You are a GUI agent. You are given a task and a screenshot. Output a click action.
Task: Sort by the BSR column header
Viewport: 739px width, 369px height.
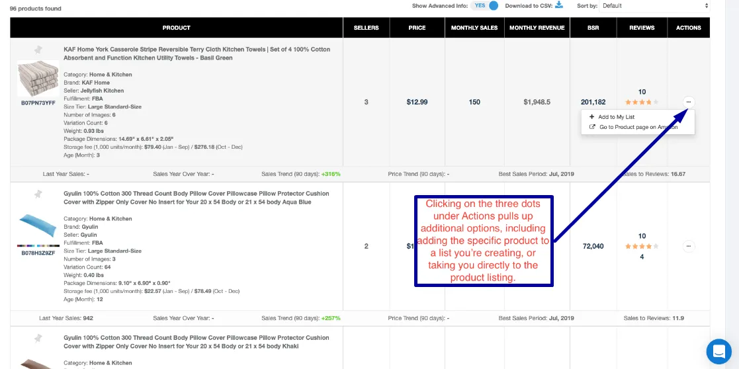pos(593,28)
